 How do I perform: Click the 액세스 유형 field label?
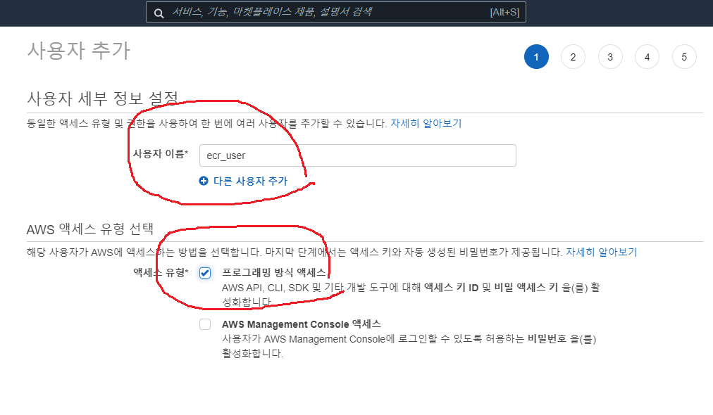(x=160, y=272)
